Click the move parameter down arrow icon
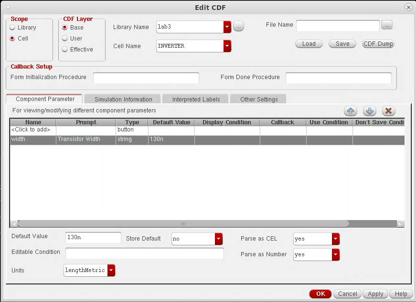 [x=370, y=111]
